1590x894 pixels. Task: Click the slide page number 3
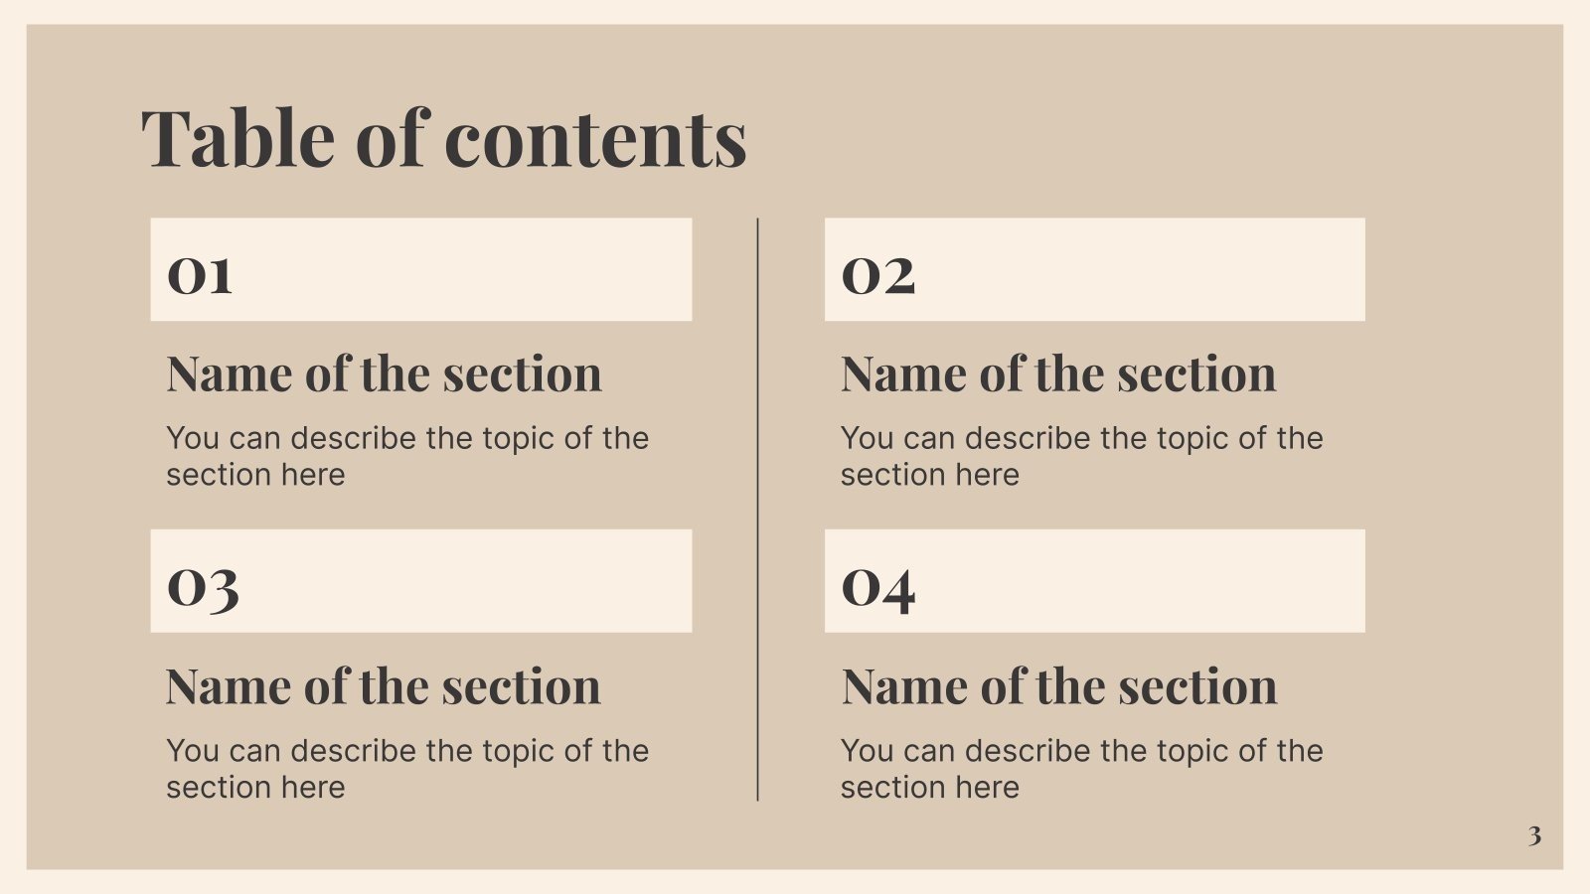click(1534, 835)
